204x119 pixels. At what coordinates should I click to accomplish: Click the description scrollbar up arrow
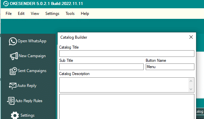191,81
